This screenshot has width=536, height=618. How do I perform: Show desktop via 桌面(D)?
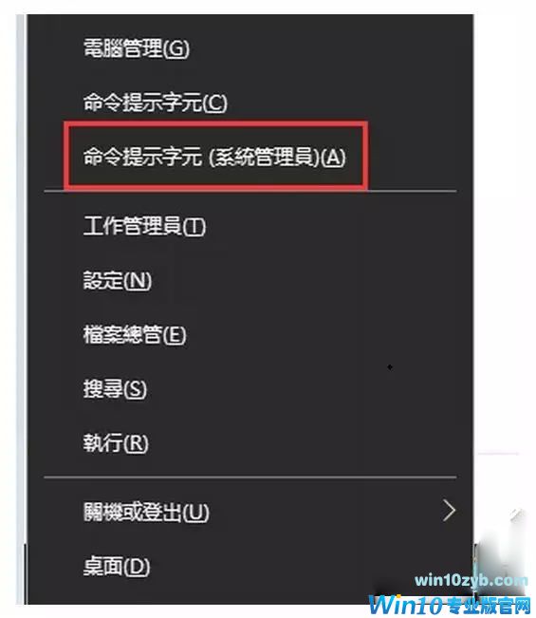click(x=117, y=567)
